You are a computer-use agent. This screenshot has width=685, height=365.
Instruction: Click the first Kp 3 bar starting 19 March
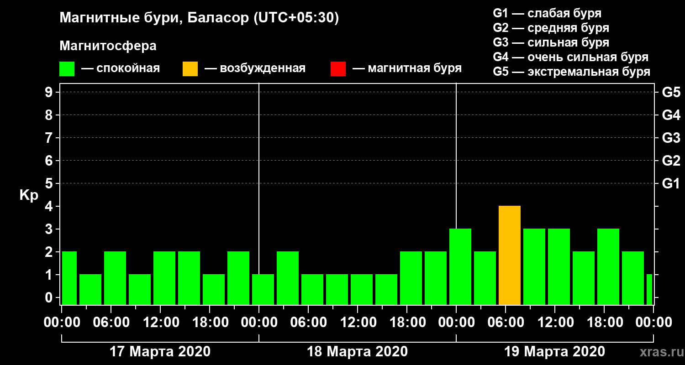point(460,267)
